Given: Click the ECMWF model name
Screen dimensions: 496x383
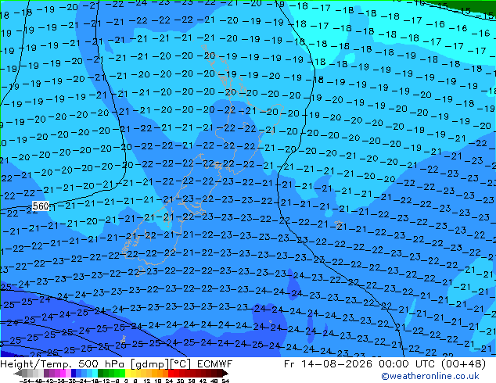Looking at the screenshot, I should click(x=215, y=364).
